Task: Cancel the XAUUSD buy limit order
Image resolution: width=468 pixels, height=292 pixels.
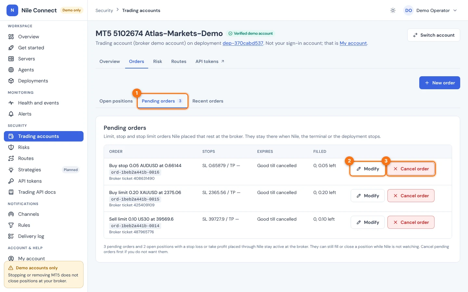Action: [411, 196]
